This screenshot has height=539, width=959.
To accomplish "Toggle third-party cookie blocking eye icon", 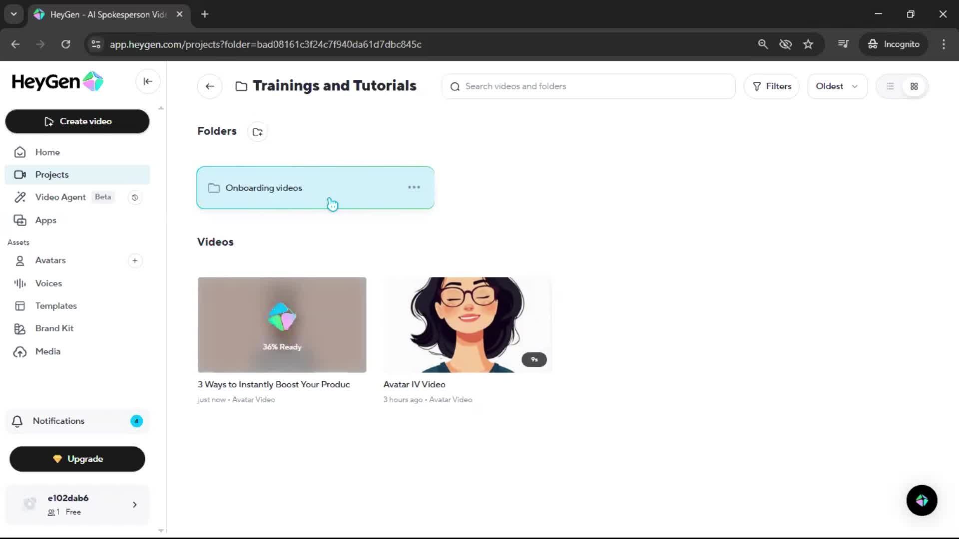I will pyautogui.click(x=785, y=44).
